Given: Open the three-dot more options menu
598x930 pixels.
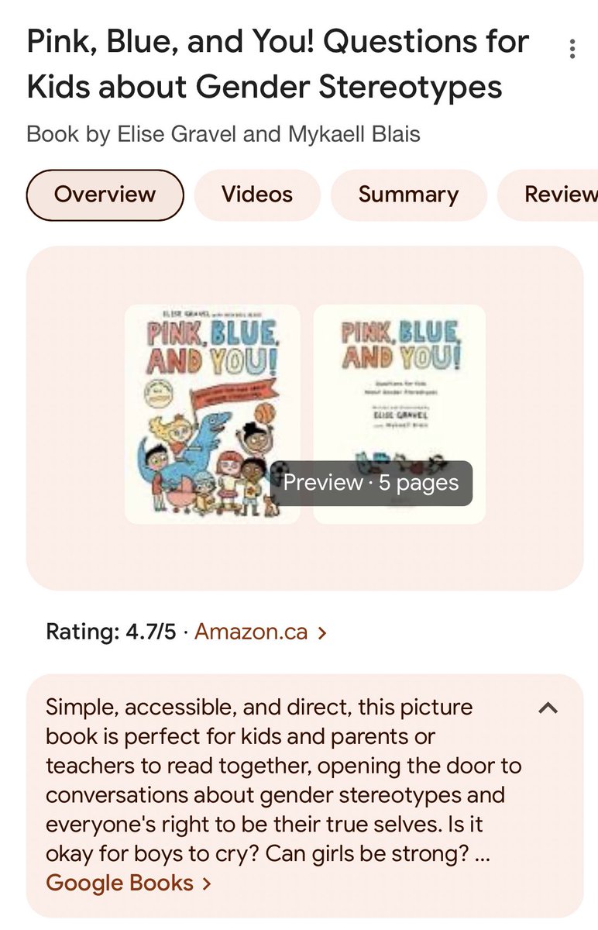Looking at the screenshot, I should (x=572, y=50).
